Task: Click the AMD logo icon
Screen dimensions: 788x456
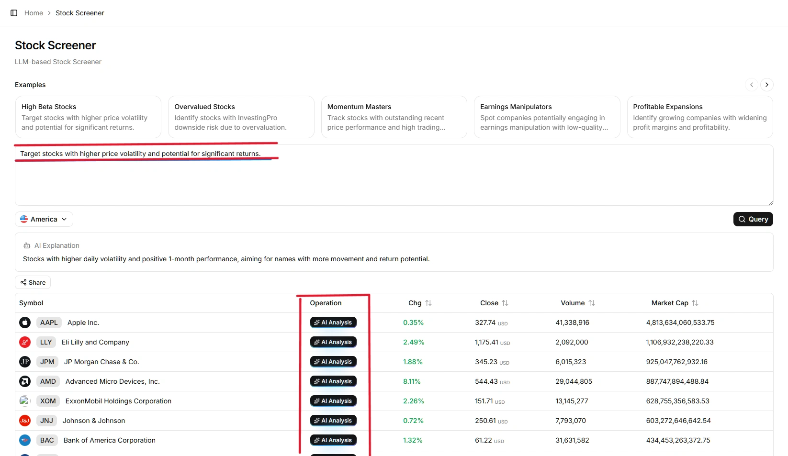Action: (25, 381)
